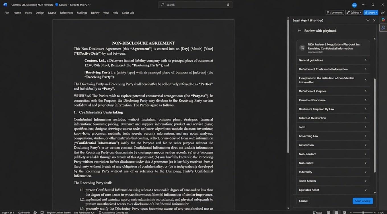Select the Legal Agent icon in right sidebar
Viewport: 387px width, 214px height.
[x=383, y=28]
